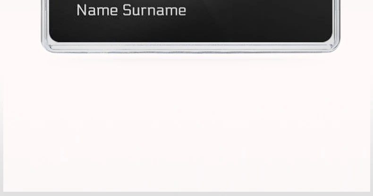
Task: Click the soft shadow beneath the badge holder
Action: pyautogui.click(x=190, y=58)
